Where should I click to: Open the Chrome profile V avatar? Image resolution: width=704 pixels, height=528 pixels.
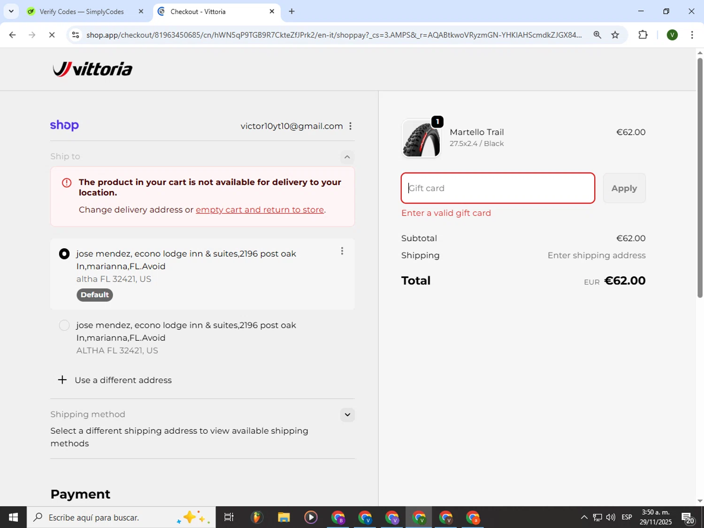672,35
